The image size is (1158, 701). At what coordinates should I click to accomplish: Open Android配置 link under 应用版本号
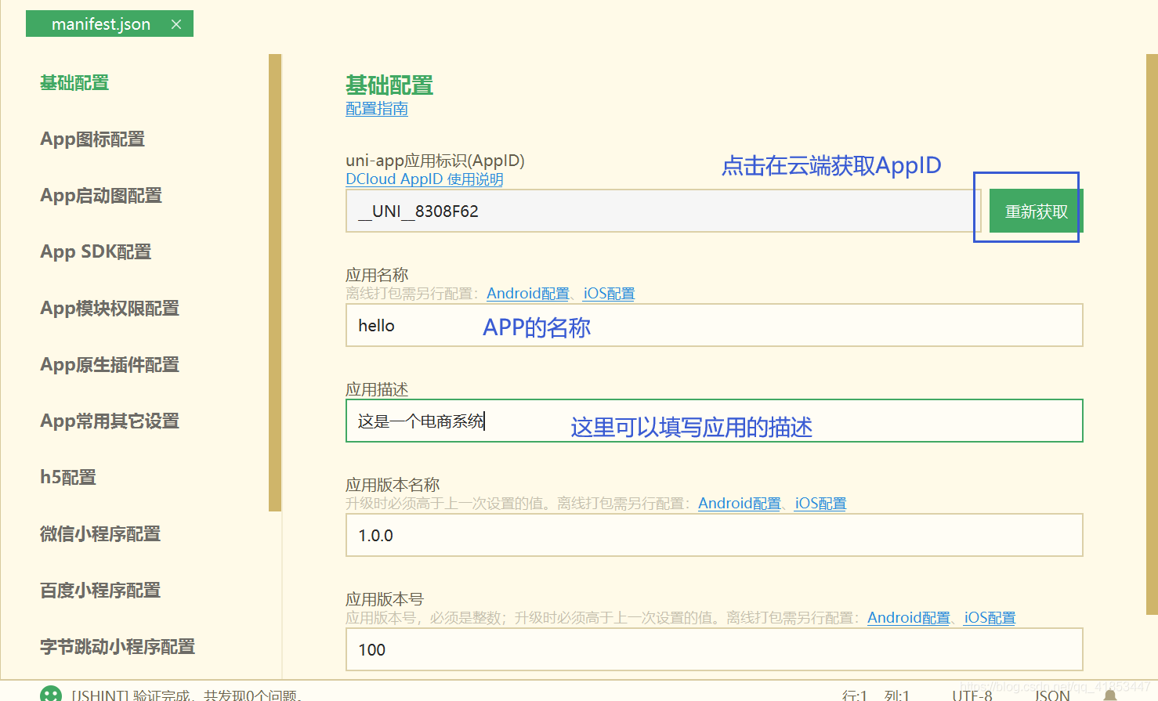(x=909, y=618)
